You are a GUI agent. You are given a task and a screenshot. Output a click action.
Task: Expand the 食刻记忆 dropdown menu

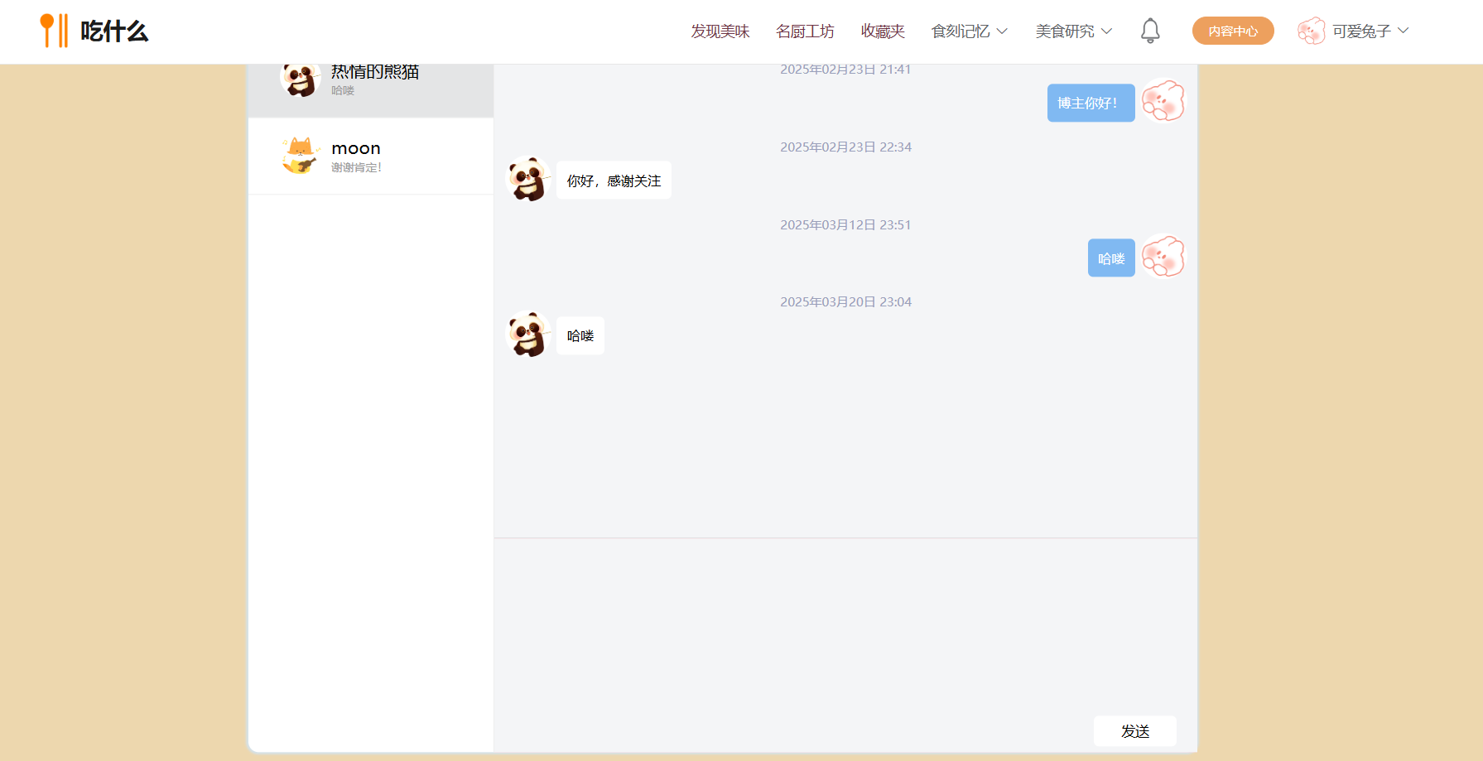coord(970,31)
